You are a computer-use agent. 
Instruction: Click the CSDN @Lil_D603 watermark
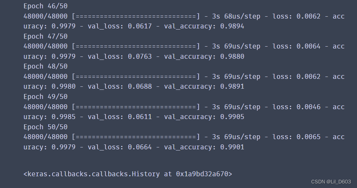(331, 182)
